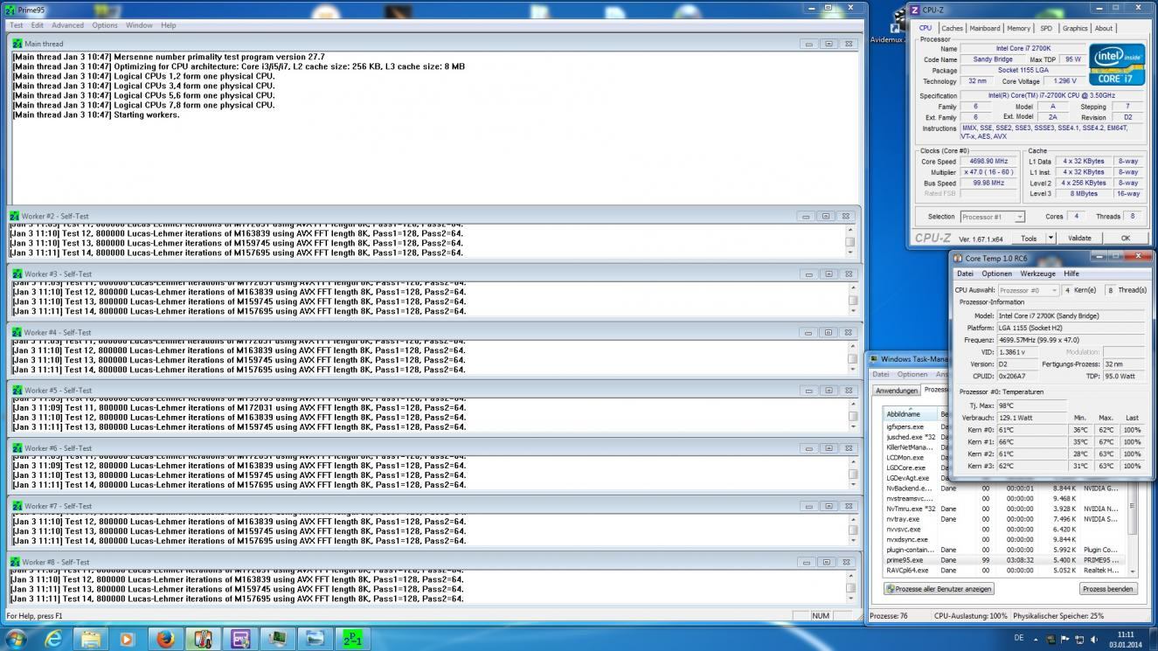Click the taskbar clock showing 11:11
Image resolution: width=1158 pixels, height=651 pixels.
point(1126,640)
